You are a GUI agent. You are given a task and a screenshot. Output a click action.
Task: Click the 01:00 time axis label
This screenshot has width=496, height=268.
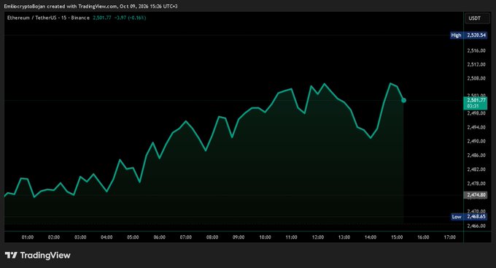[28, 237]
